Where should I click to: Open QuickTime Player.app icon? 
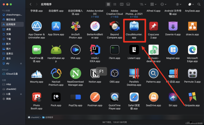point(114,97)
